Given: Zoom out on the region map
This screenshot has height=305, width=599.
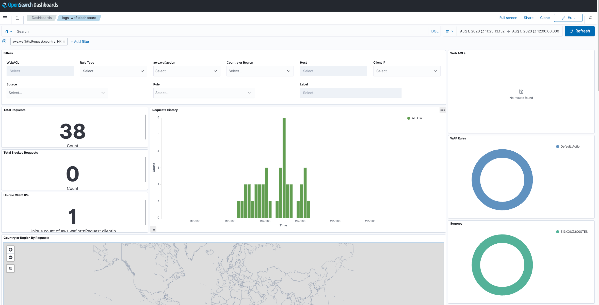Looking at the screenshot, I should [10, 258].
